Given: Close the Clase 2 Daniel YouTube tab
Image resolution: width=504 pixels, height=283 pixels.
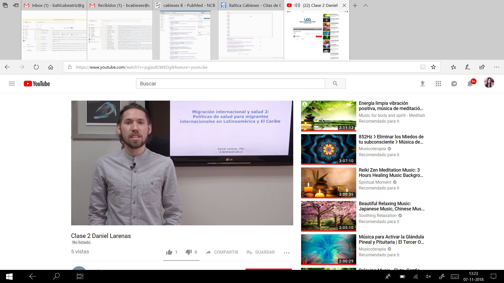Looking at the screenshot, I should 344,5.
